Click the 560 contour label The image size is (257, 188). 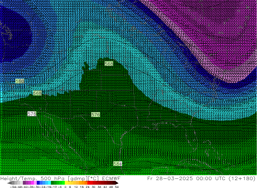click(x=20, y=81)
